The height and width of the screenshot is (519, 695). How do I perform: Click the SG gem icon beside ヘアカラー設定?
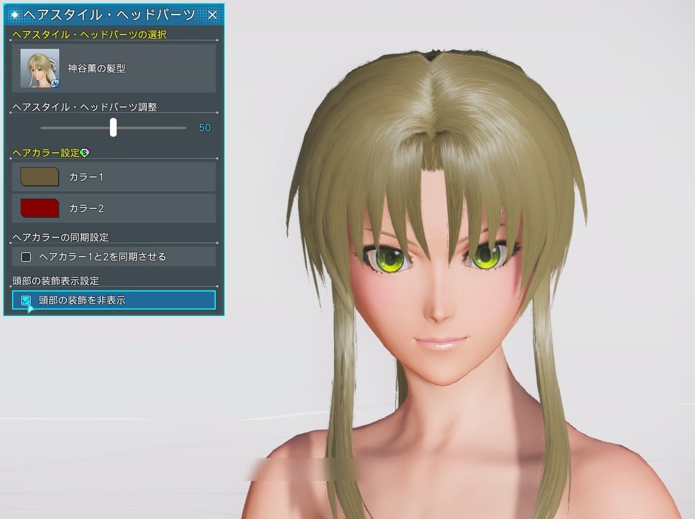click(x=84, y=152)
